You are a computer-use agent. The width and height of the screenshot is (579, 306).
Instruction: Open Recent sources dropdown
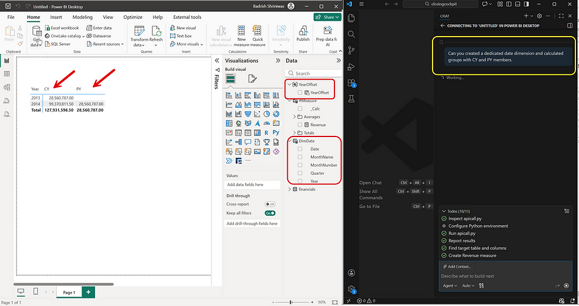pos(106,44)
